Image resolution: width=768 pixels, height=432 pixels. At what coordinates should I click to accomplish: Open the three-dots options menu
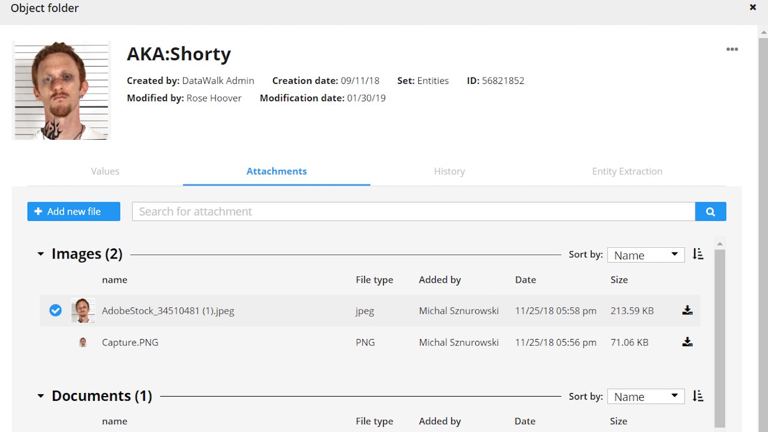coord(732,49)
